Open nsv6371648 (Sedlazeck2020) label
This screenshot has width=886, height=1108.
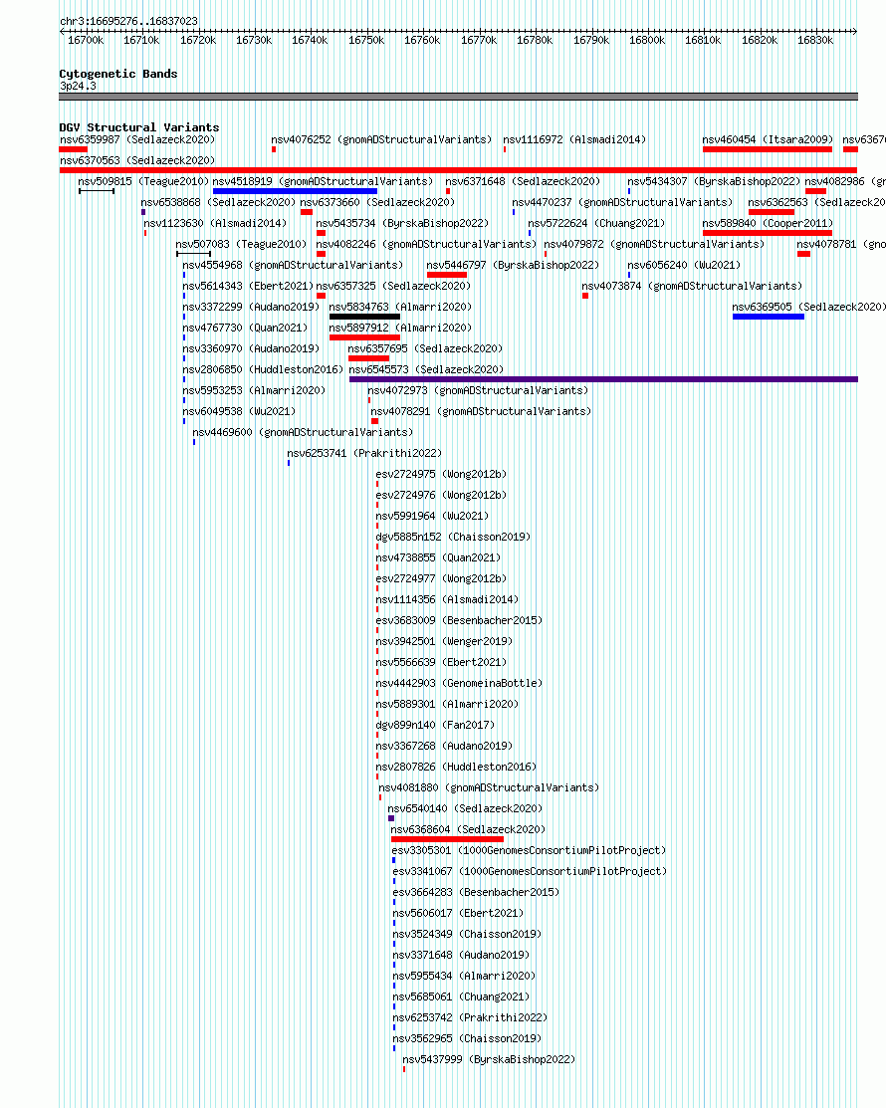[523, 181]
